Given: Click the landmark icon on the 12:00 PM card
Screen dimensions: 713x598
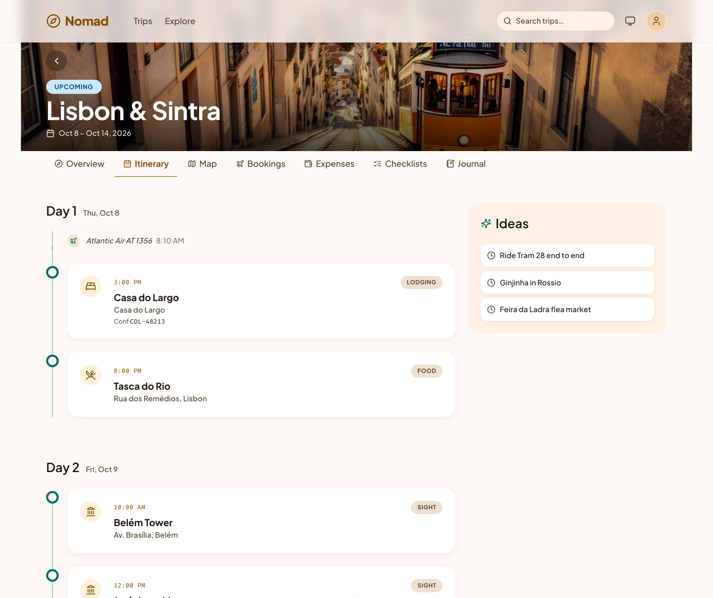Looking at the screenshot, I should point(91,589).
